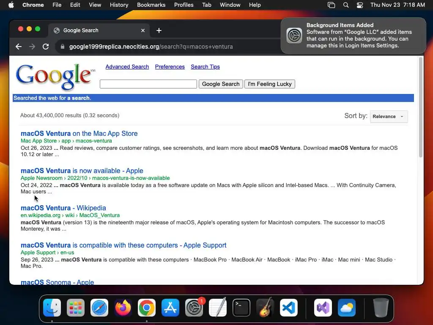Open the macOS Sonoma - Apple result
The image size is (433, 325).
(x=57, y=282)
